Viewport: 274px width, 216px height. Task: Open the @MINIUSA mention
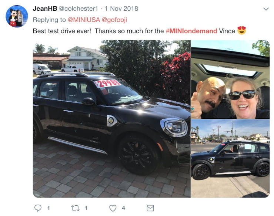coord(84,20)
